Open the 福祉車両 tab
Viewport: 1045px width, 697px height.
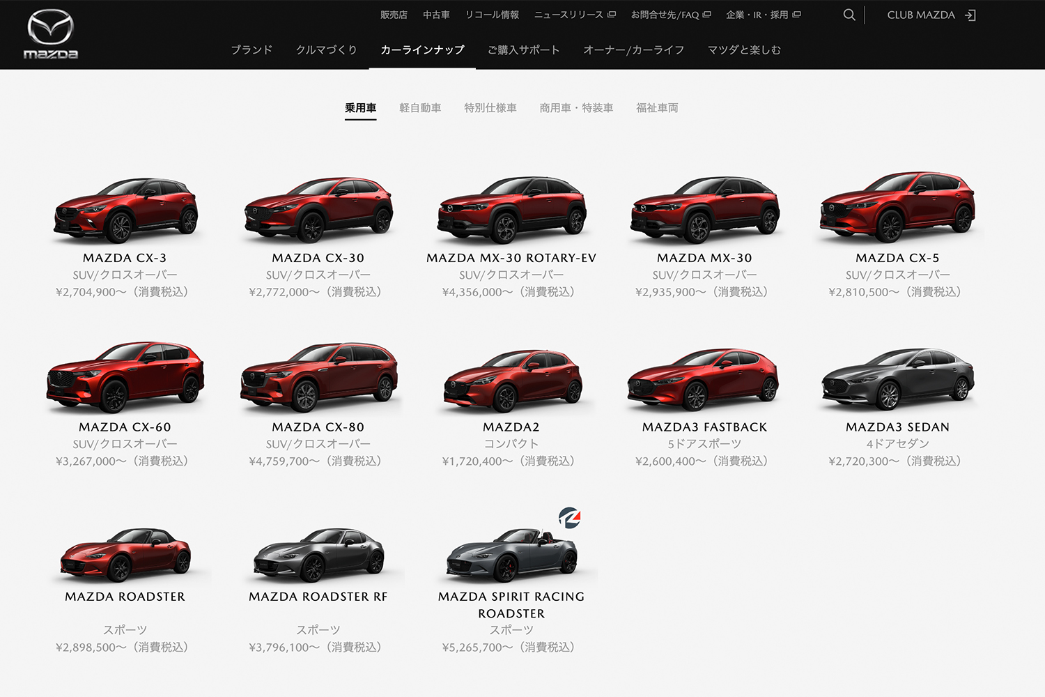click(657, 108)
